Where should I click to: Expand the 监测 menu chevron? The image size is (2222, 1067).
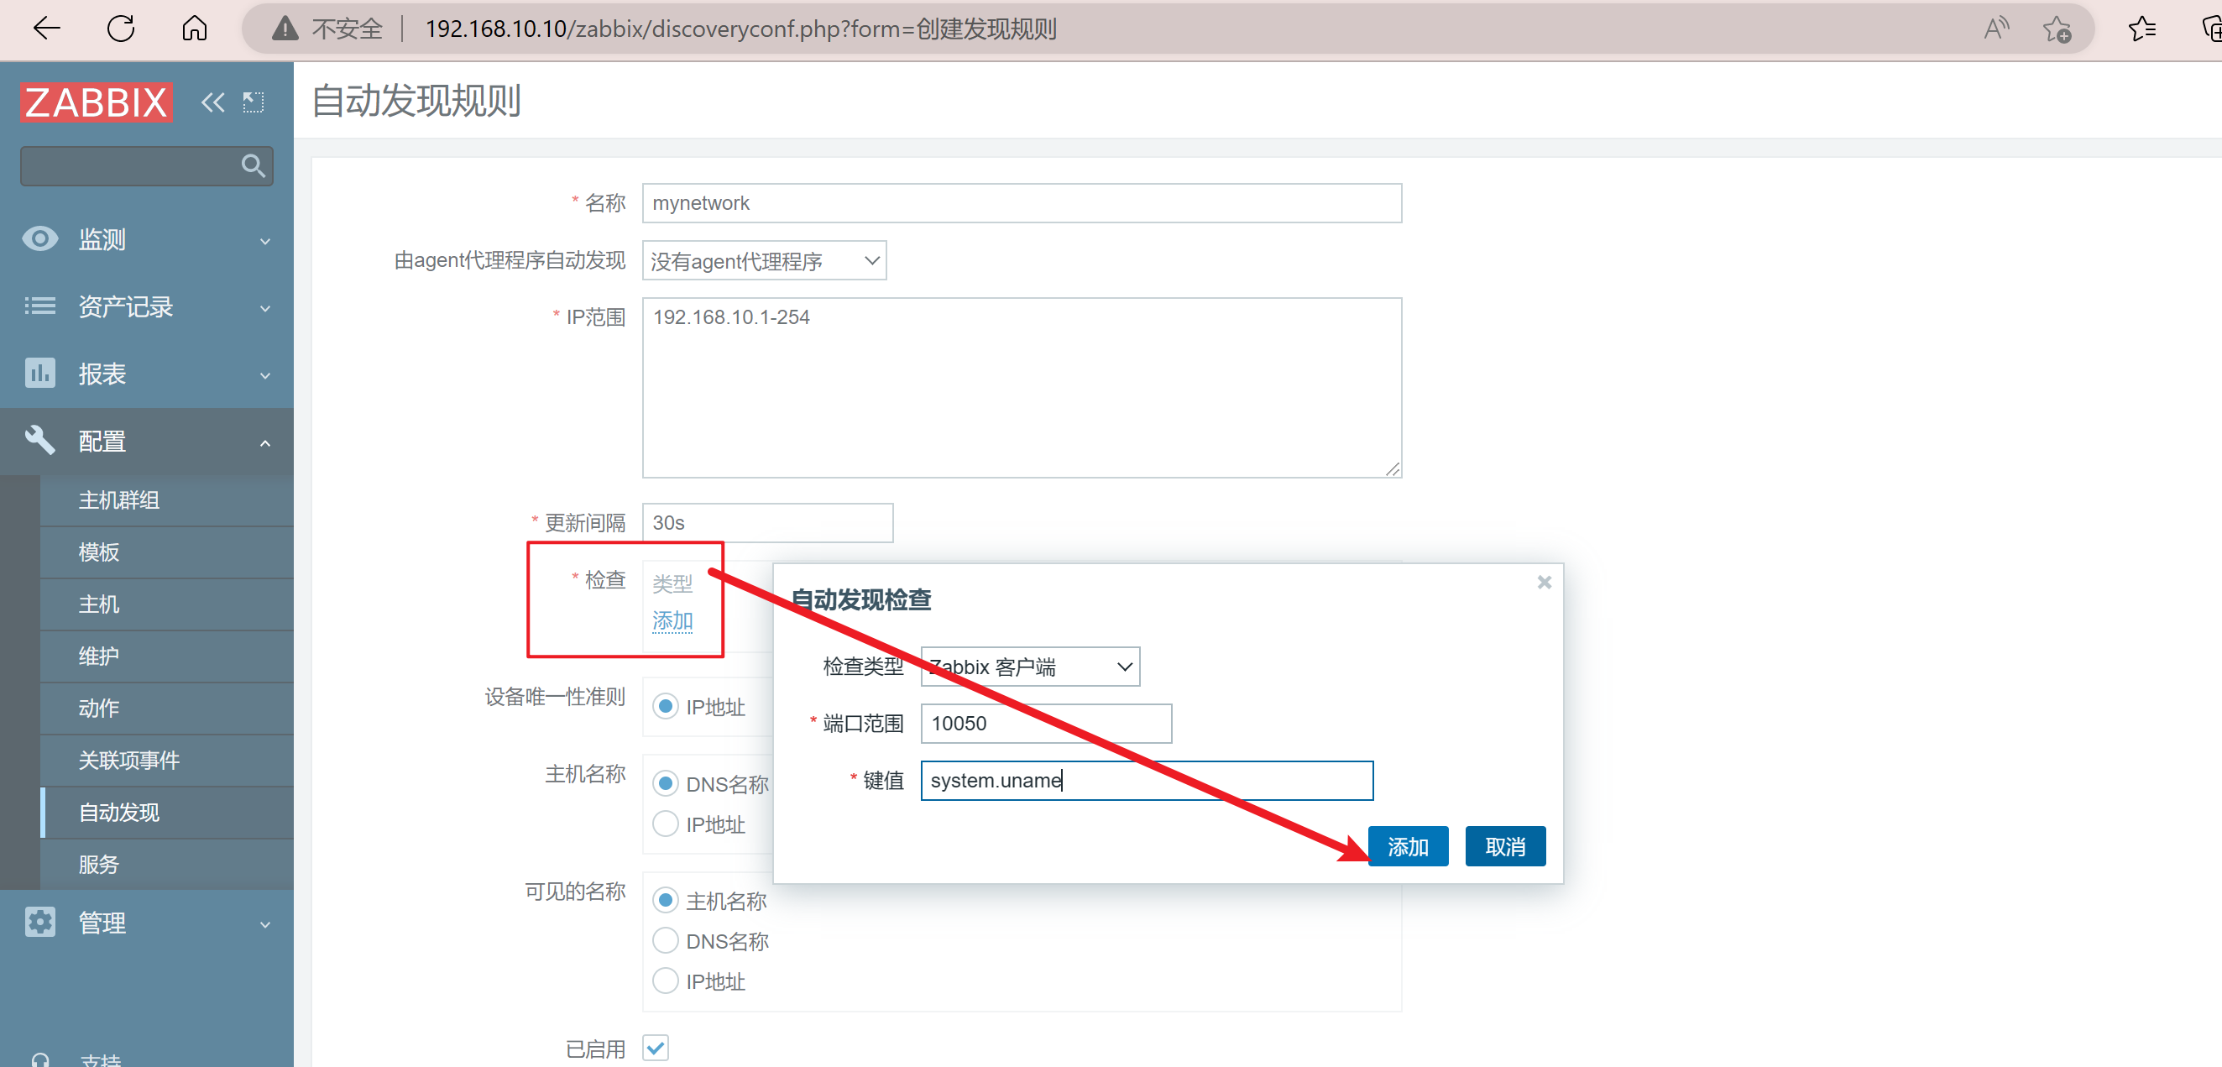tap(264, 242)
